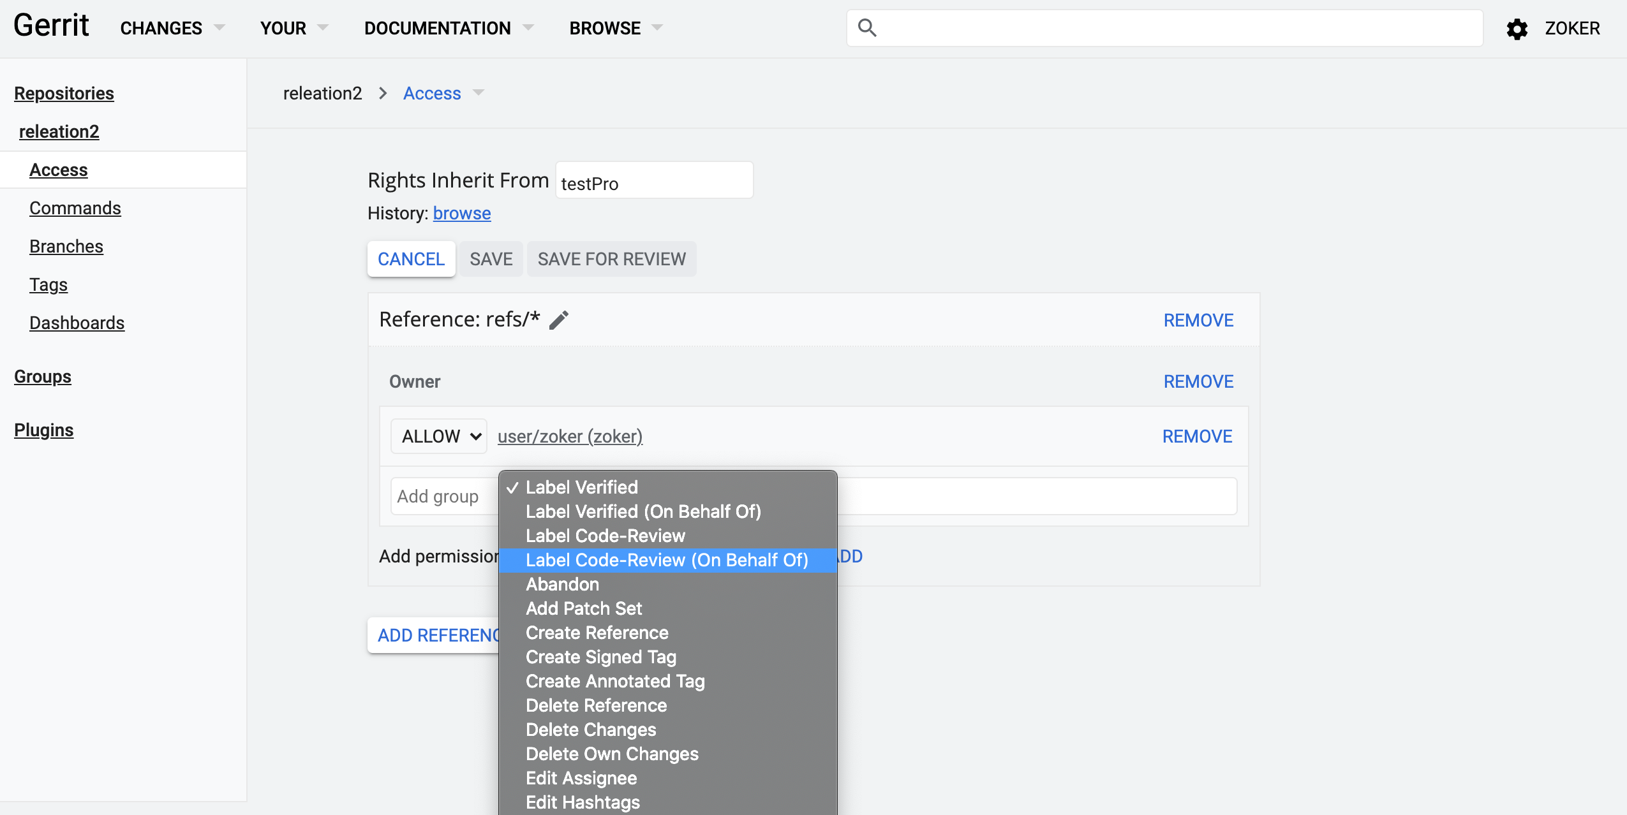The height and width of the screenshot is (815, 1627).
Task: Click the pencil icon to edit refs/* reference
Action: [559, 319]
